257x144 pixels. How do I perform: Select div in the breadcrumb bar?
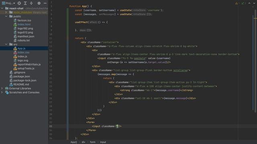point(84,142)
